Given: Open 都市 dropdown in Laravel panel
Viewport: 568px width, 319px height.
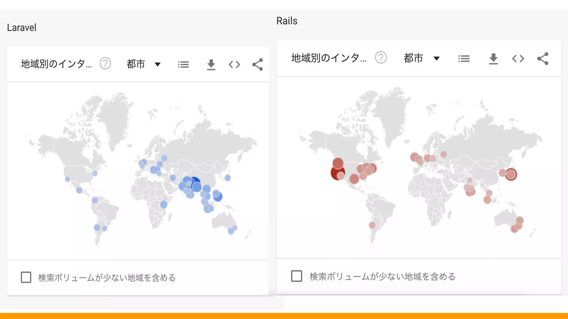Looking at the screenshot, I should 144,64.
